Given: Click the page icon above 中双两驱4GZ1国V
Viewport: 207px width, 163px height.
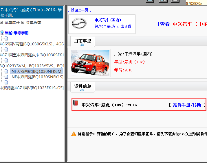Looking at the screenshot, I should tap(6, 82).
